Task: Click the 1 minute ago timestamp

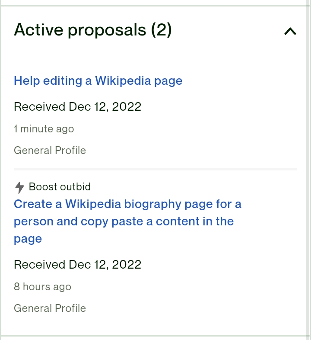Action: tap(44, 129)
